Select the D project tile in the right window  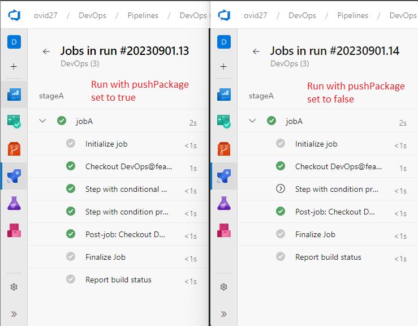(224, 42)
